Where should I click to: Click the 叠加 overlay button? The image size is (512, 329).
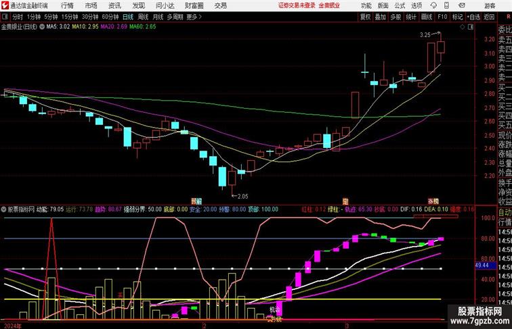[x=381, y=17]
